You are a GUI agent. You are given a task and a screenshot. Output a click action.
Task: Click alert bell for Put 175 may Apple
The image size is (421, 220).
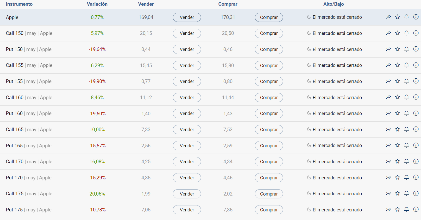(406, 210)
